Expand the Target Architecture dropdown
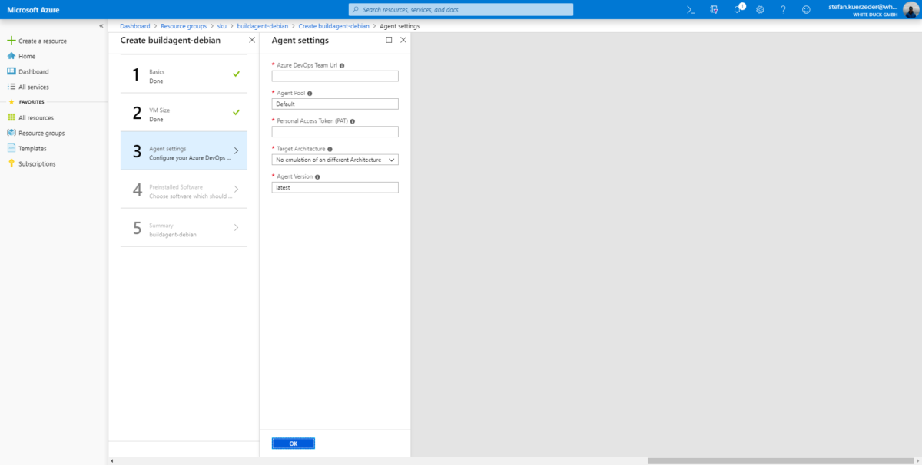The height and width of the screenshot is (465, 922). (x=335, y=160)
